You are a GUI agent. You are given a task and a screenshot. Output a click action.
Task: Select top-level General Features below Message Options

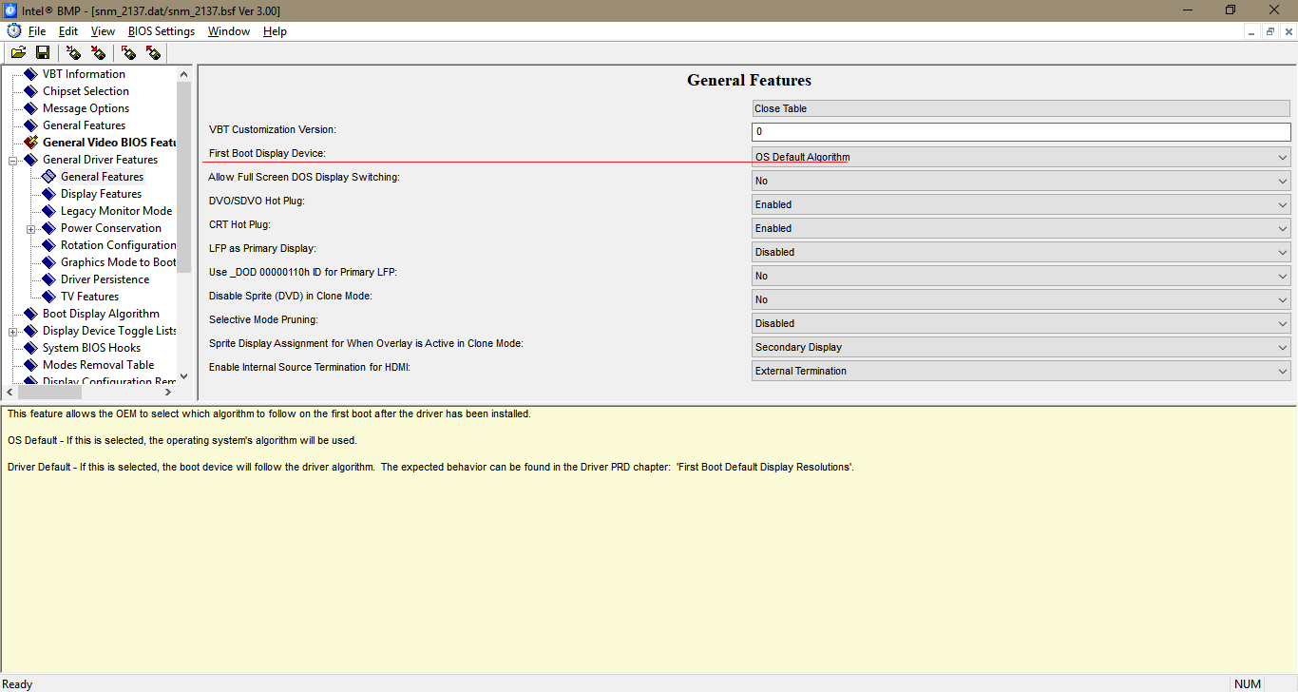(84, 125)
